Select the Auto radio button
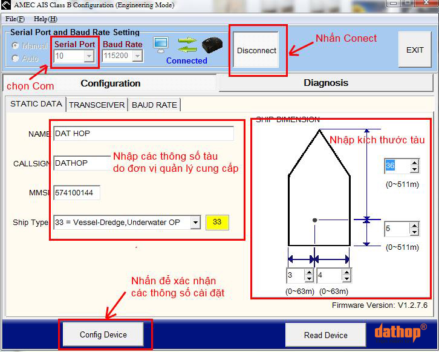The height and width of the screenshot is (352, 439). [15, 58]
